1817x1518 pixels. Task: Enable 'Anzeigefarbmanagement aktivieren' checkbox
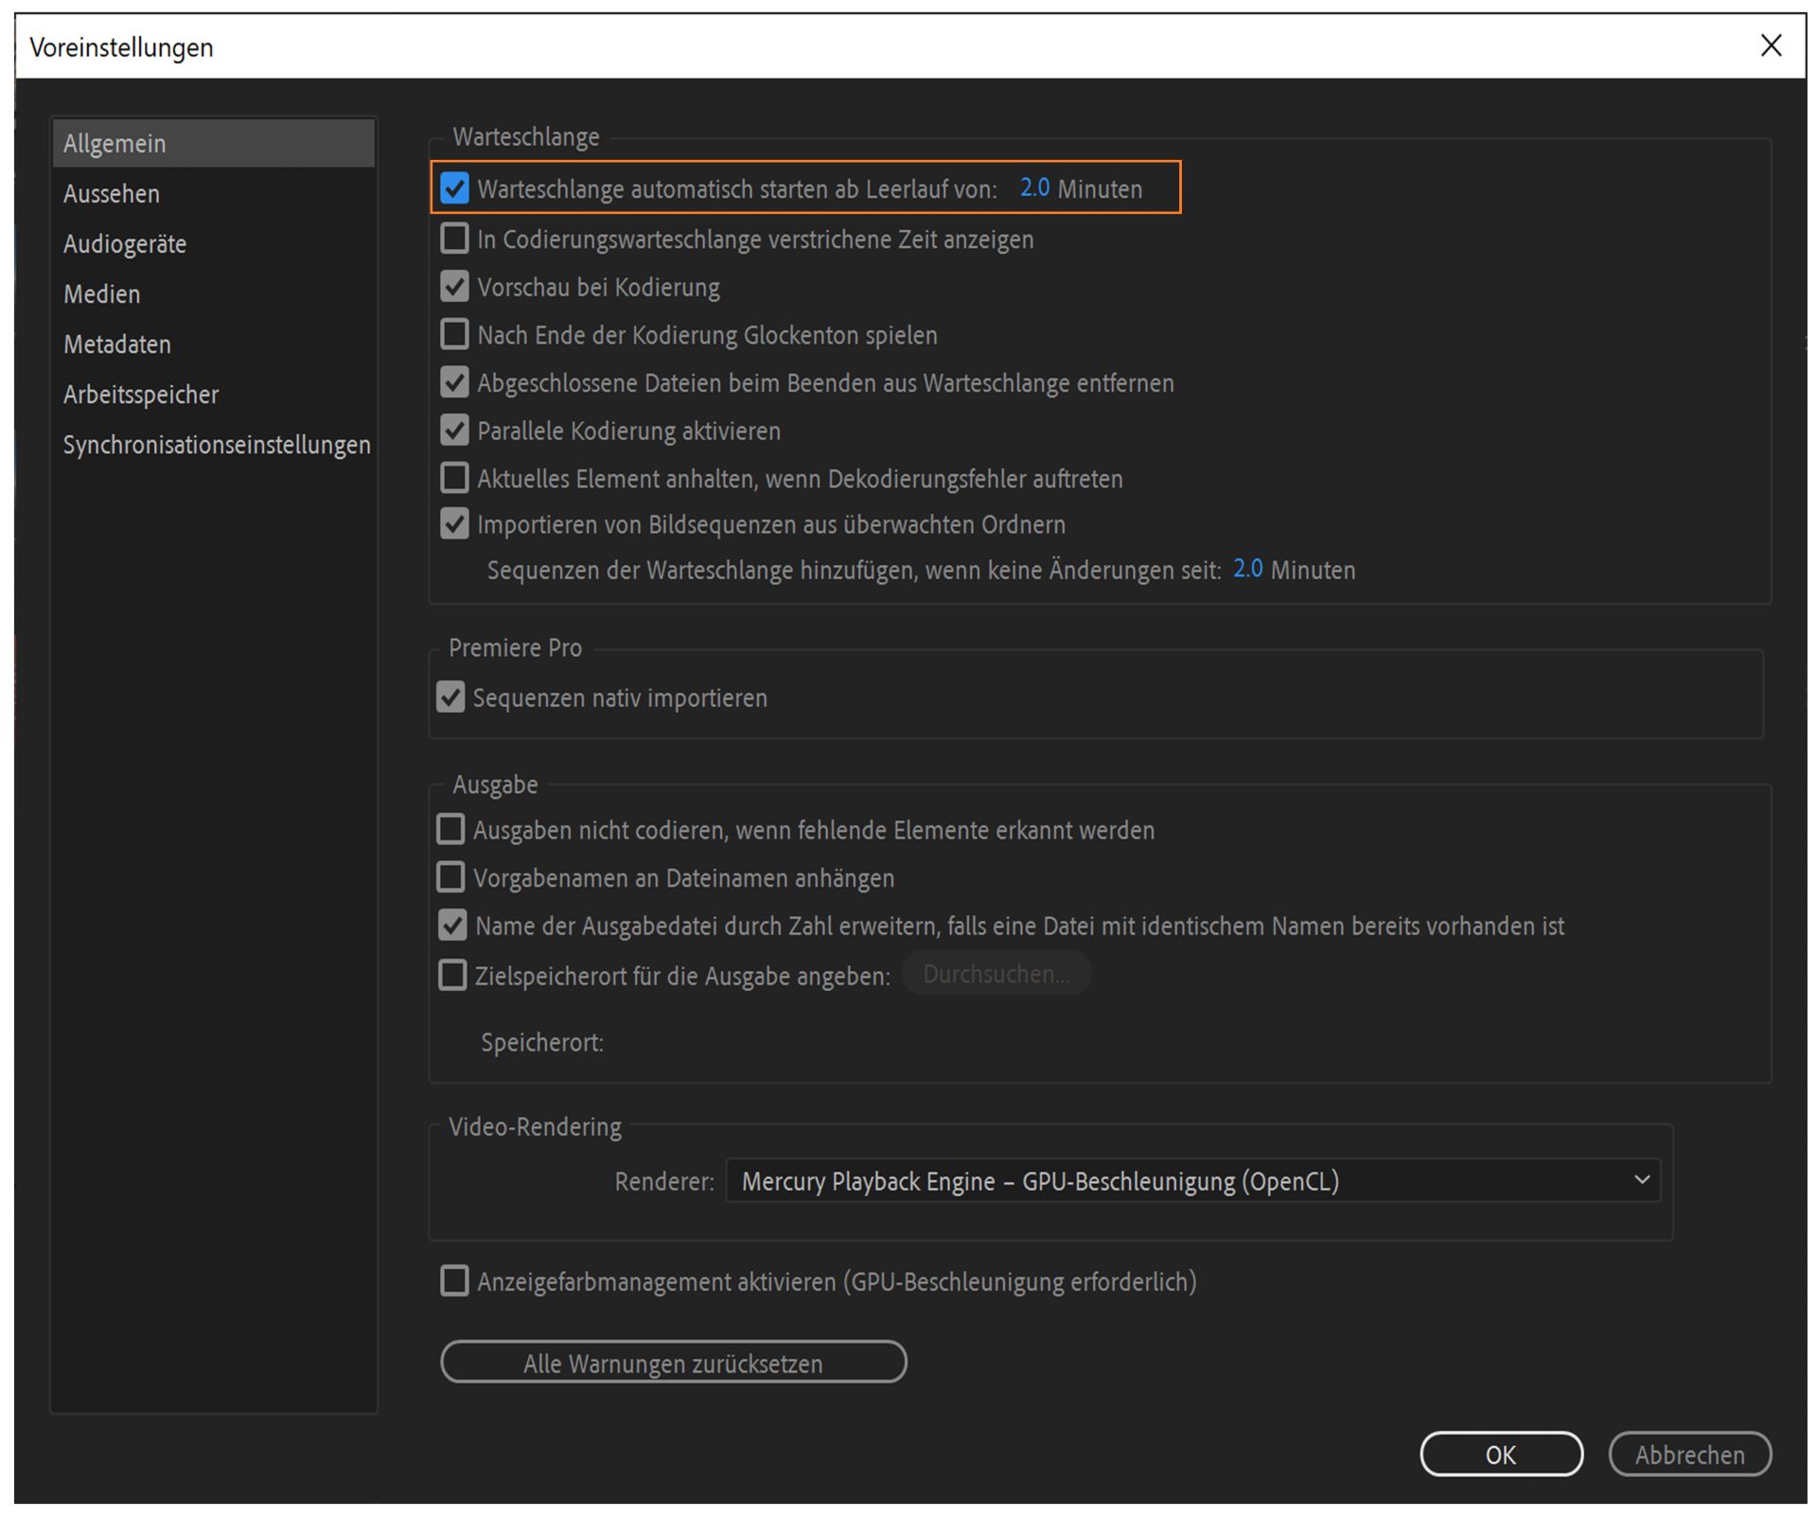tap(454, 1280)
